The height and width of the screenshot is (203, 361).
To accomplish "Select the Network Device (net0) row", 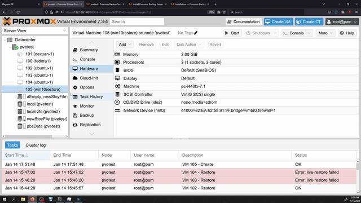I will click(236, 111).
